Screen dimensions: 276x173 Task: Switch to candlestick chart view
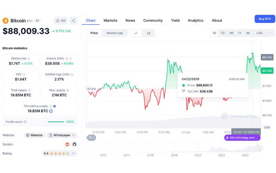click(149, 33)
